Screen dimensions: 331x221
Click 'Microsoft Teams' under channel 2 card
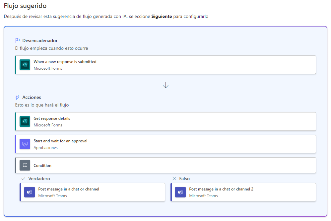tap(203, 196)
